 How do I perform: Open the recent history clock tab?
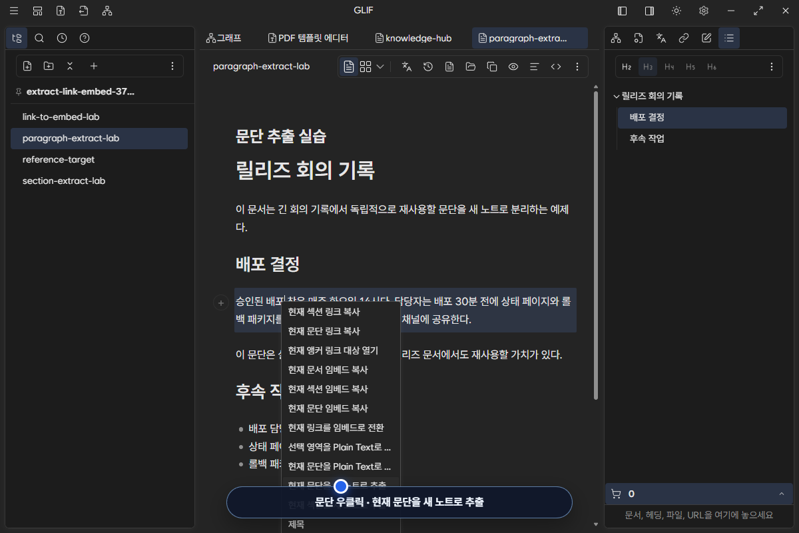pos(62,38)
